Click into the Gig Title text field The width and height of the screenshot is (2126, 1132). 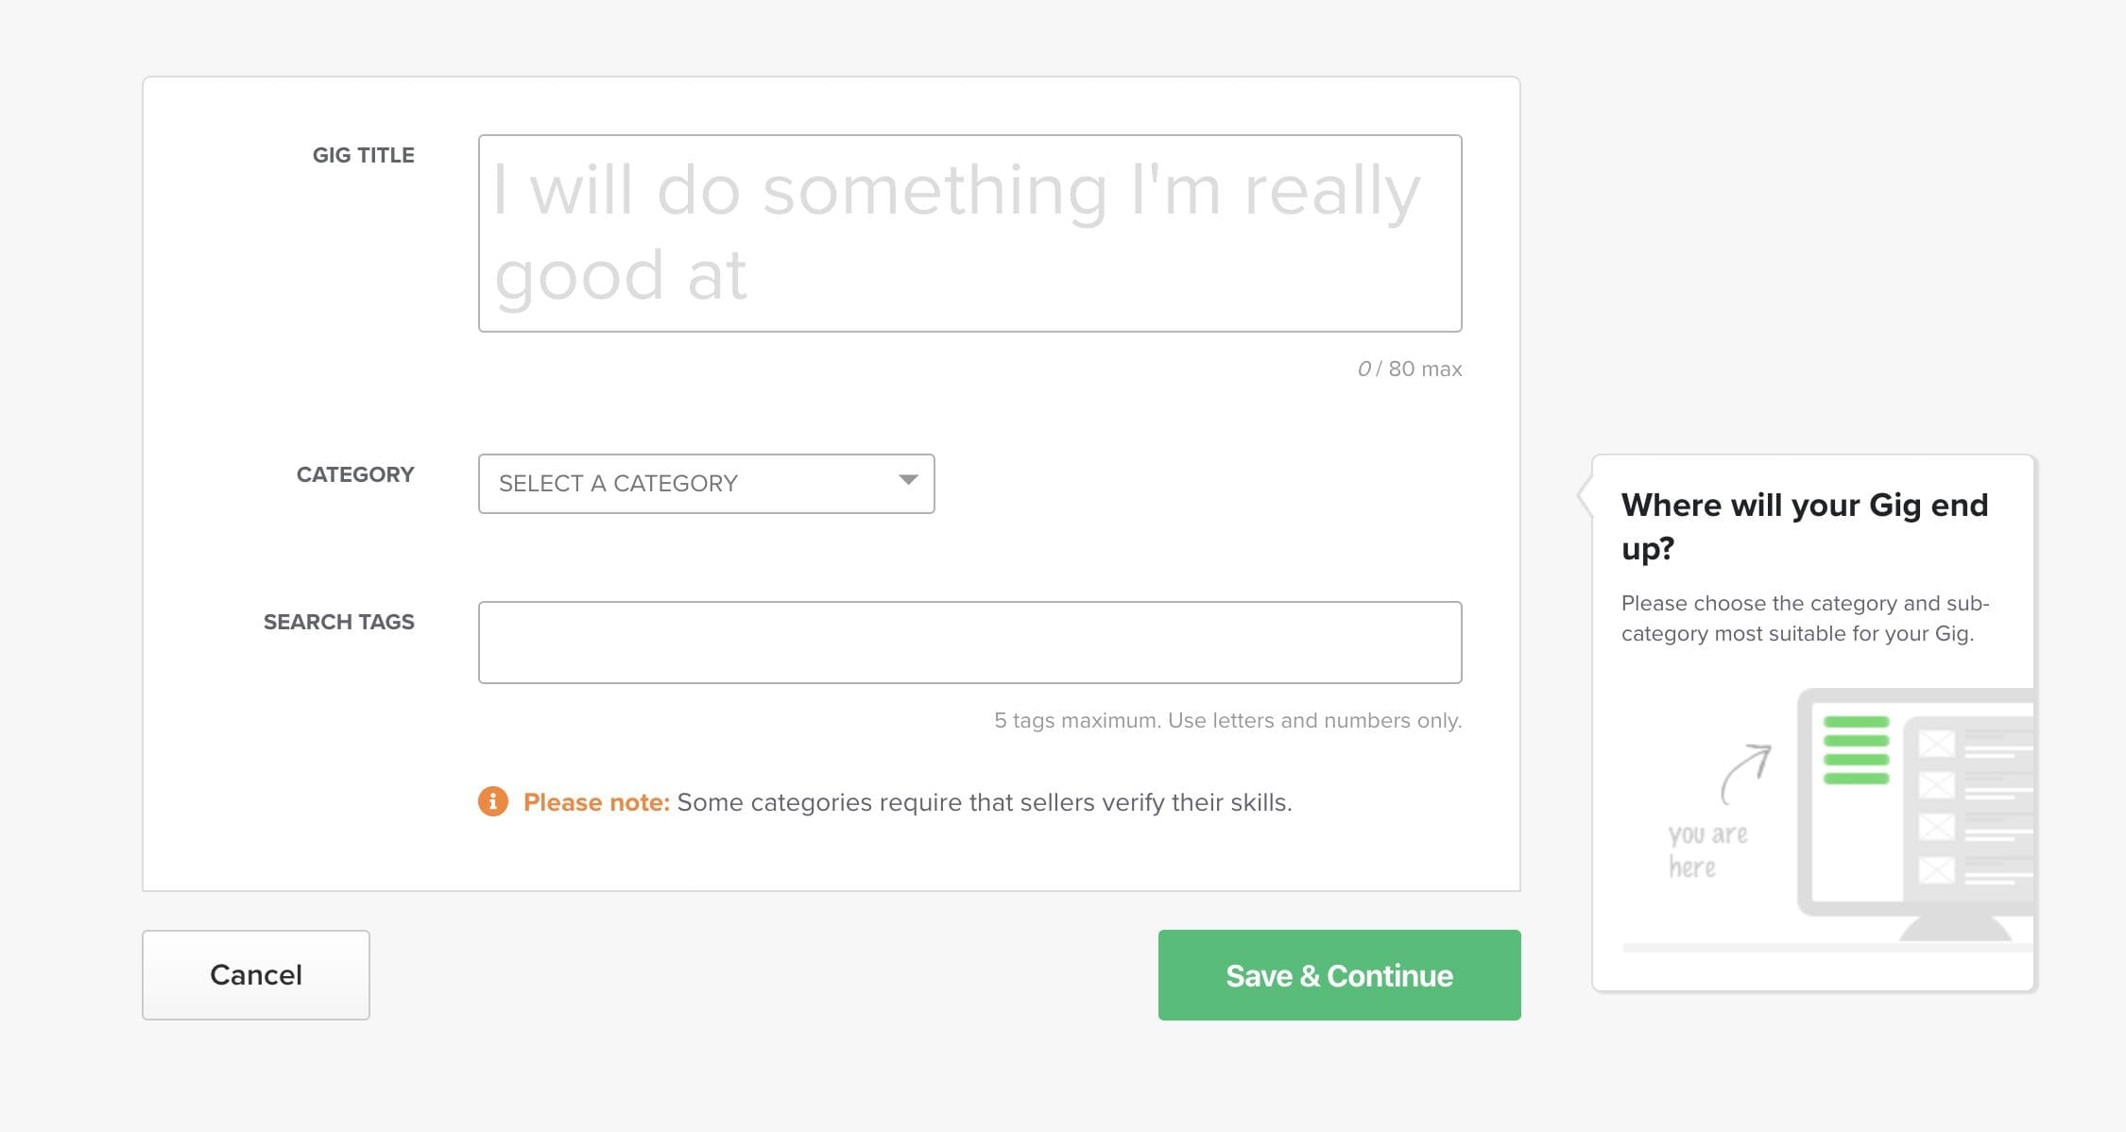pyautogui.click(x=969, y=233)
